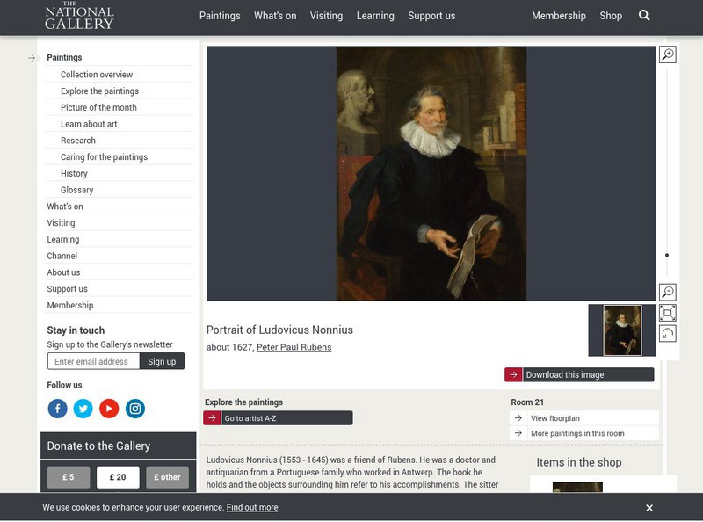Open the search magnifier in header
The image size is (703, 522).
coord(644,16)
